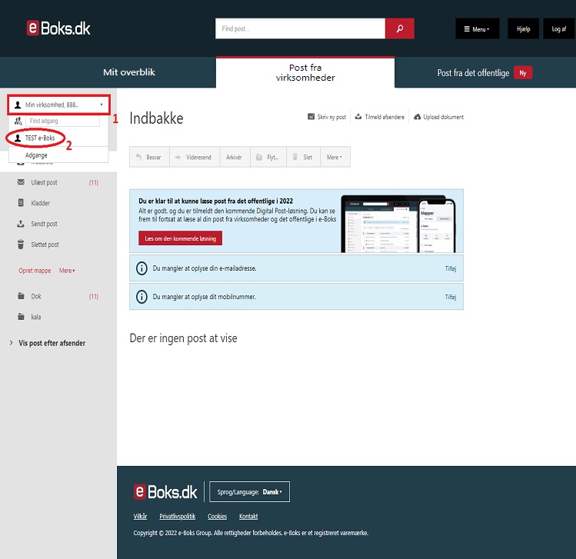The width and height of the screenshot is (576, 559).
Task: Open the Hjælp page
Action: point(523,28)
